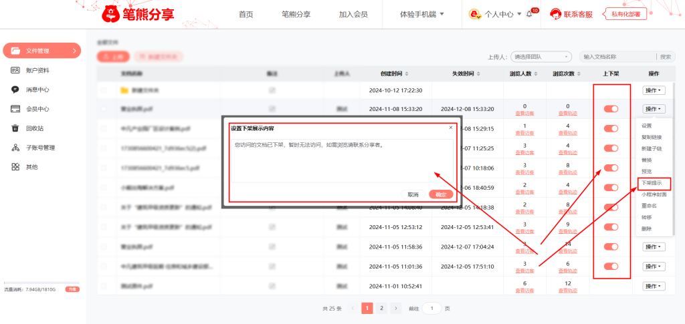The width and height of the screenshot is (685, 324).
Task: Select 下架提示 from the operations menu
Action: [x=652, y=183]
